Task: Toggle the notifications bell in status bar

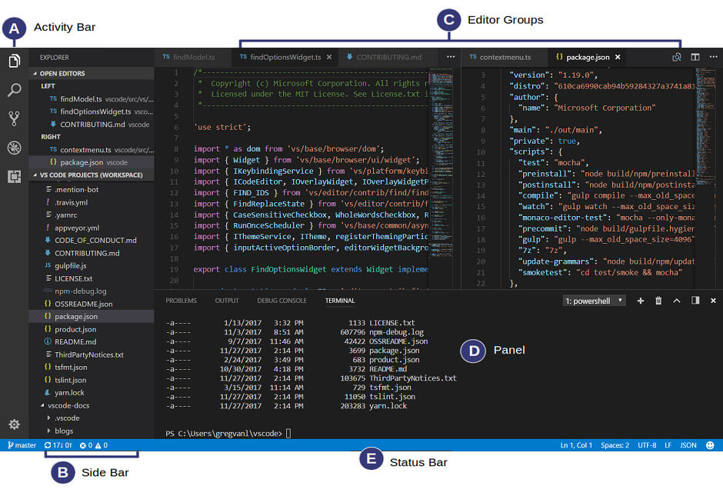Action: 708,444
